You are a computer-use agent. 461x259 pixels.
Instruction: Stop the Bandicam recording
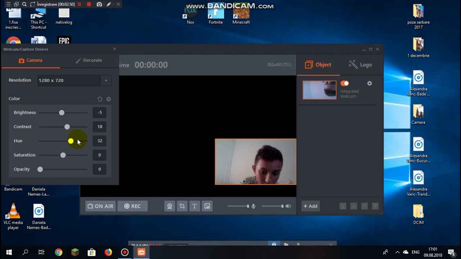(89, 4)
